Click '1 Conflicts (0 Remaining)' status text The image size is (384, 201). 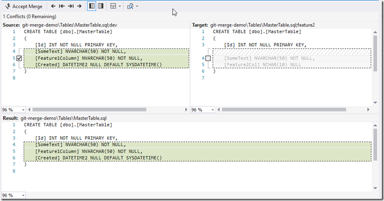29,16
